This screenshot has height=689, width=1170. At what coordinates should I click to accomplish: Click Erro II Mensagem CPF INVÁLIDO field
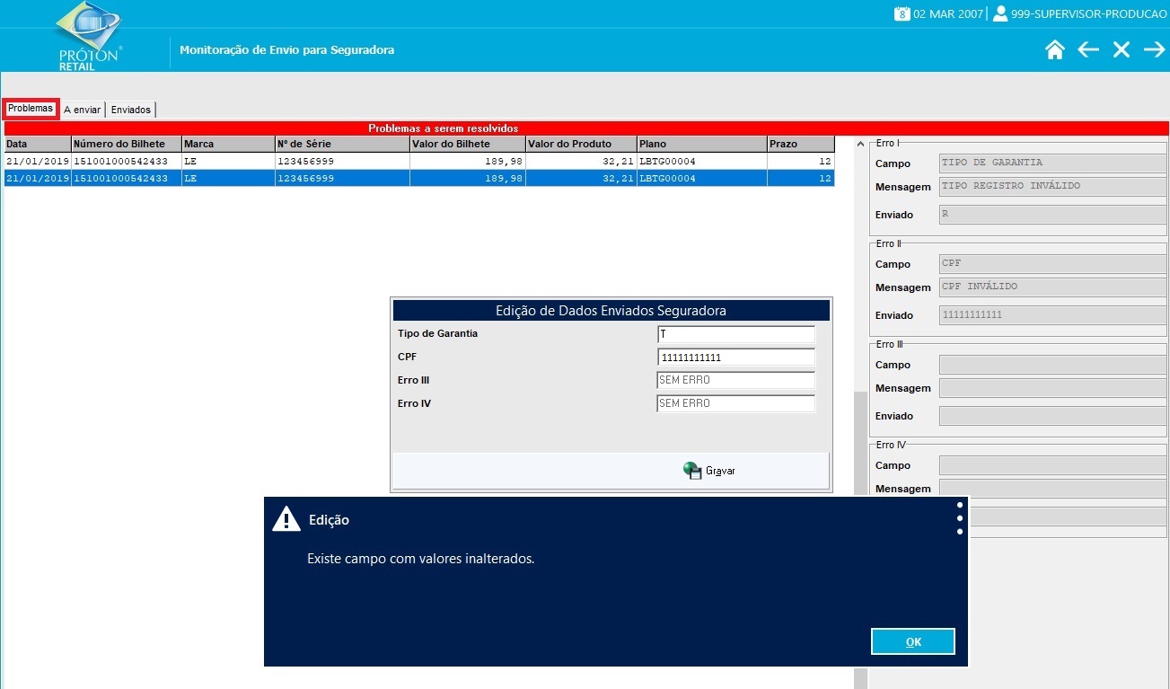(x=1052, y=287)
